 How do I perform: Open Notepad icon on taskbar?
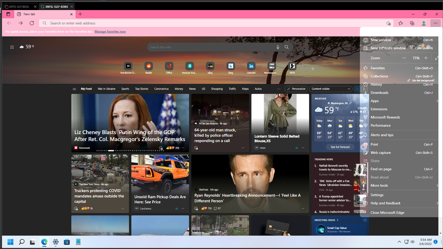78,242
